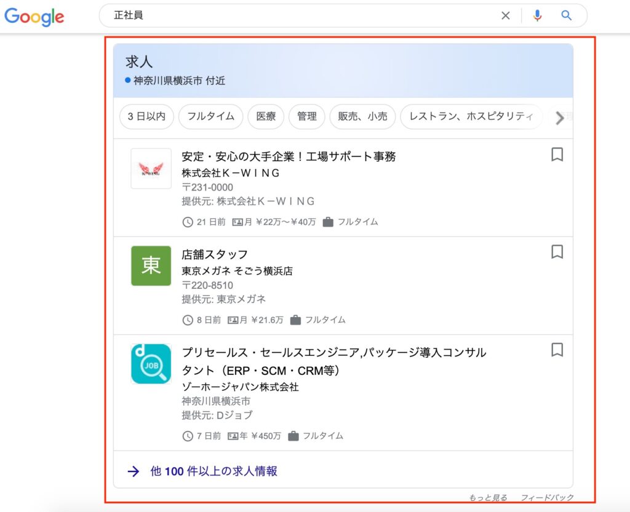
Task: Click the Google logo
Action: click(34, 17)
